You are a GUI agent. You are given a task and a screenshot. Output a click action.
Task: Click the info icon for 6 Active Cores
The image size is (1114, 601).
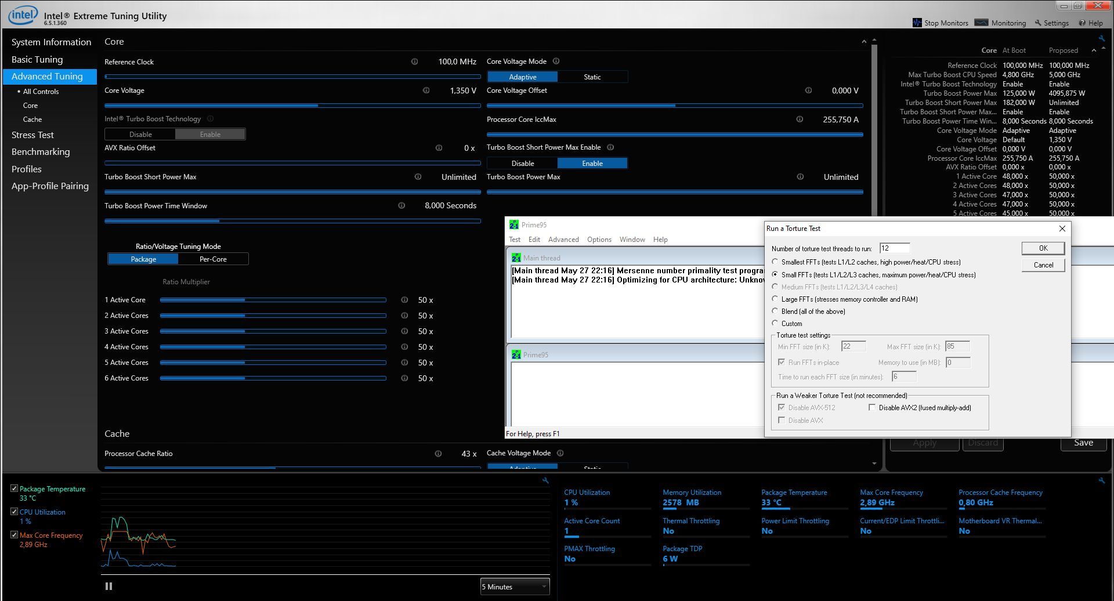(404, 378)
